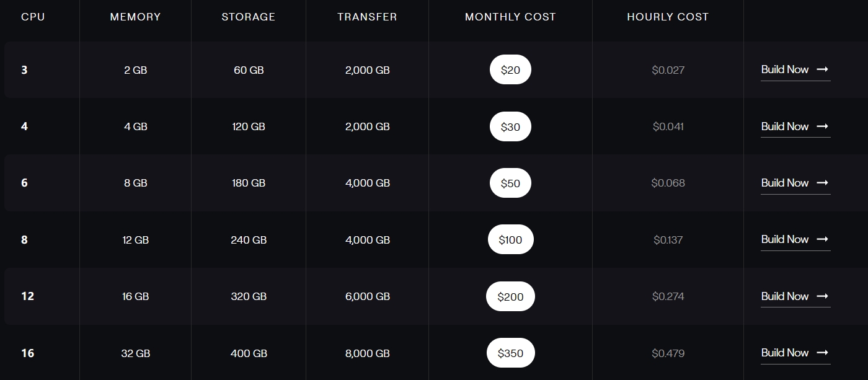Select the $50 monthly cost badge

[x=510, y=183]
